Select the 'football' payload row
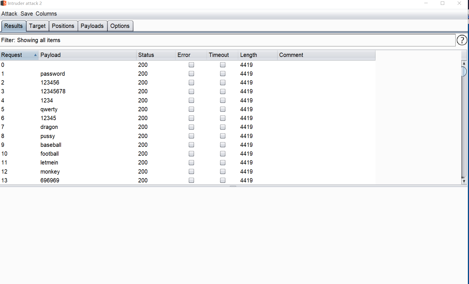This screenshot has width=469, height=284. 187,154
